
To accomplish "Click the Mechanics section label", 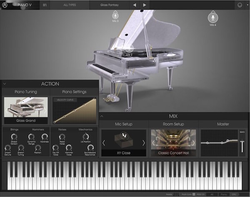I will tap(85, 129).
